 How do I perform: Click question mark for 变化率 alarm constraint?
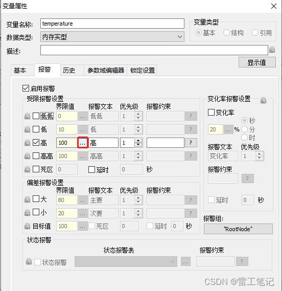coord(247,178)
